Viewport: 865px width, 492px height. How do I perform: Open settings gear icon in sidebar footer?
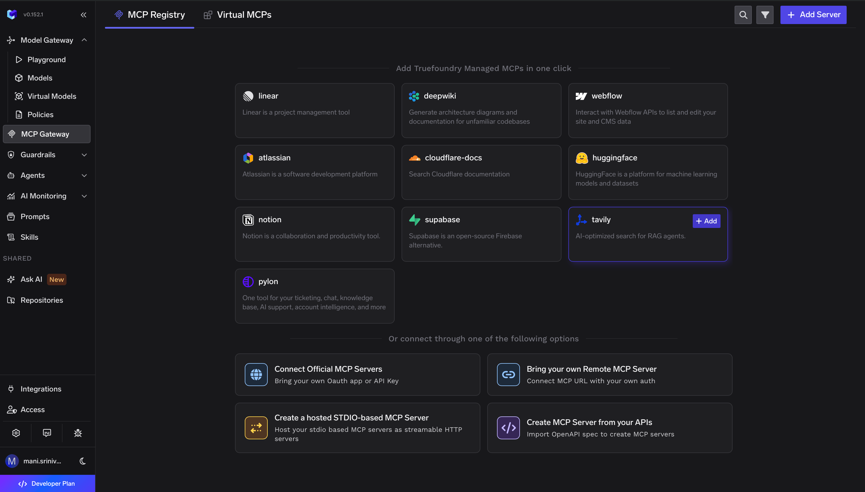(16, 433)
